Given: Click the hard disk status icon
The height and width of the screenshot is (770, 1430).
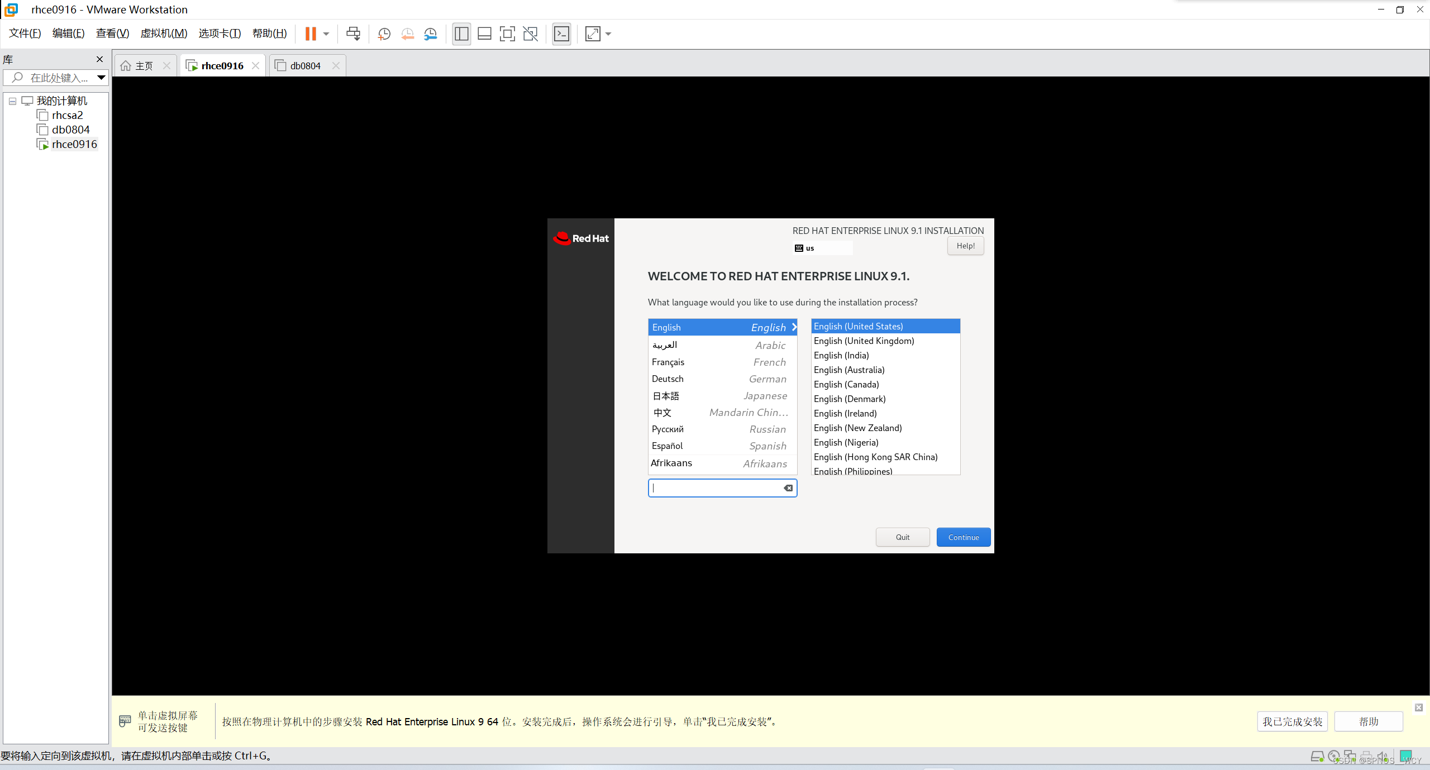Looking at the screenshot, I should (x=1318, y=757).
